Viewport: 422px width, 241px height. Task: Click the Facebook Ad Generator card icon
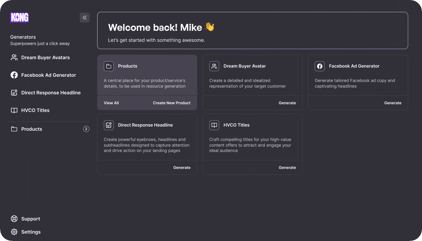pos(320,66)
